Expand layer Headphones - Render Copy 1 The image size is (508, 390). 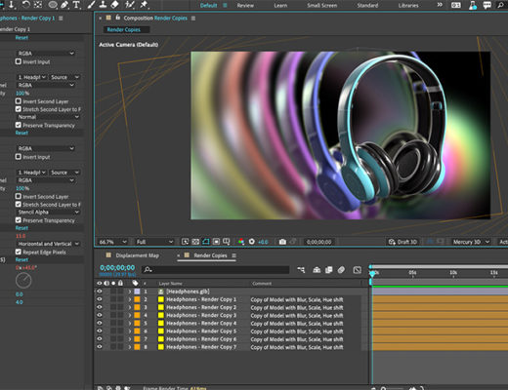click(130, 299)
